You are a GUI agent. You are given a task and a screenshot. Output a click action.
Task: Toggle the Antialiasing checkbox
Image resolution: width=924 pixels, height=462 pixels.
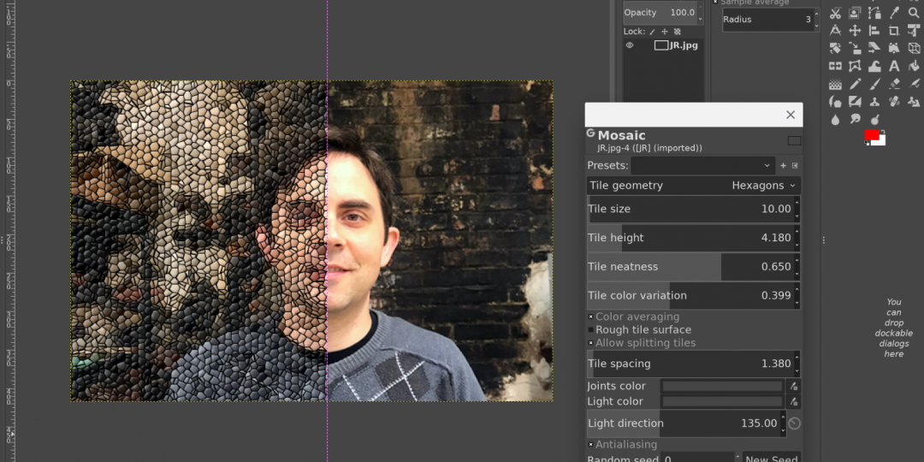click(x=591, y=444)
